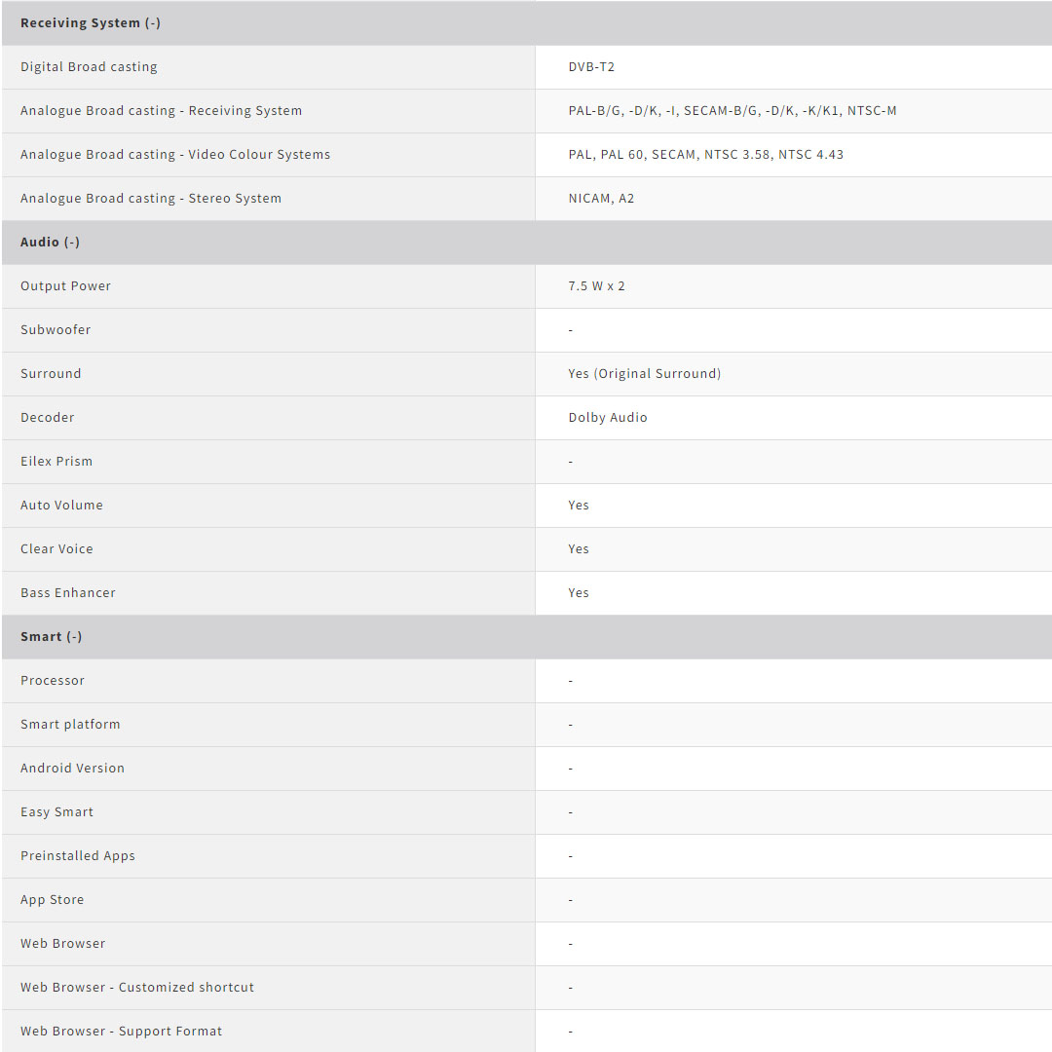Click the NICAM, A2 stereo system value
Screen dimensions: 1052x1052
click(601, 199)
